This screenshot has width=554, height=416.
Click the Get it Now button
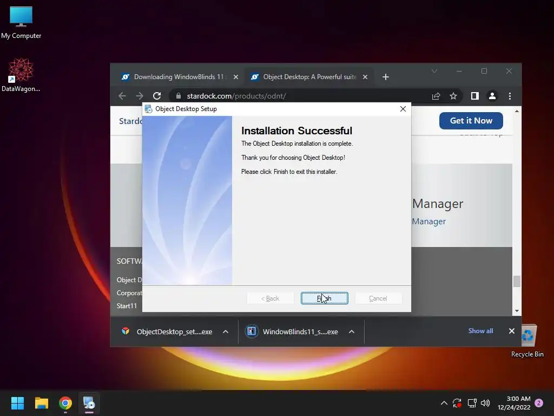coord(471,121)
